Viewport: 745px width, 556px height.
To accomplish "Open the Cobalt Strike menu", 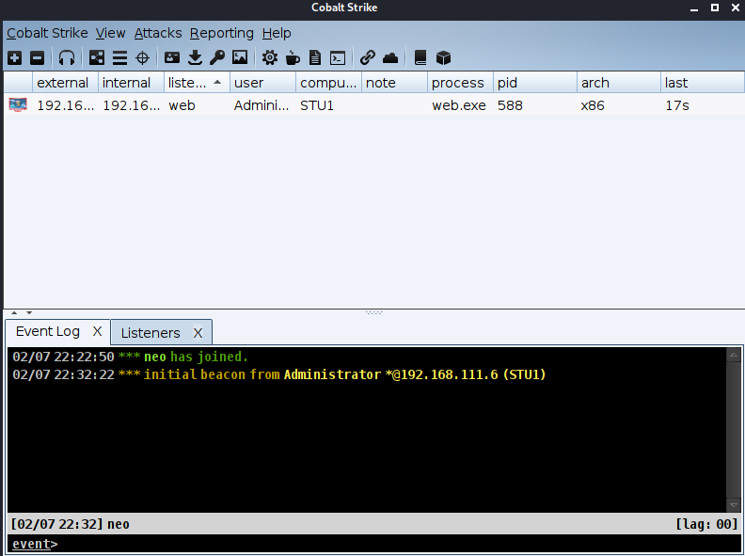I will pyautogui.click(x=47, y=33).
